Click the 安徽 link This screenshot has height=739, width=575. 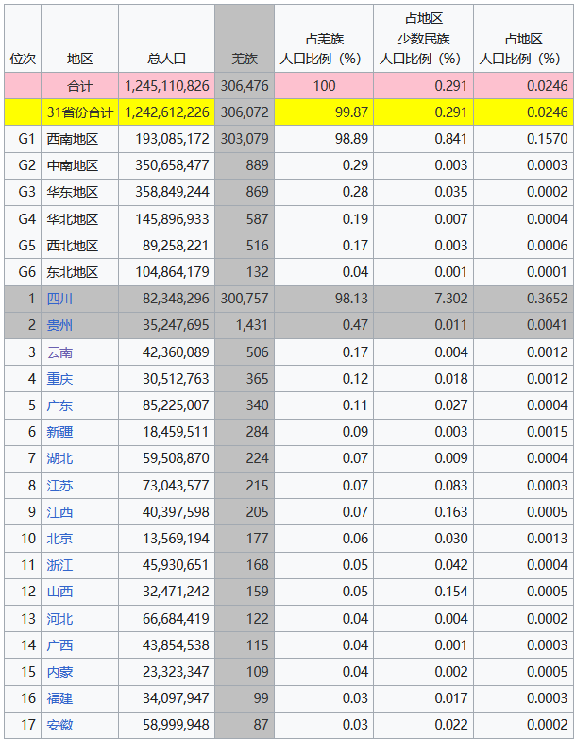coord(59,725)
